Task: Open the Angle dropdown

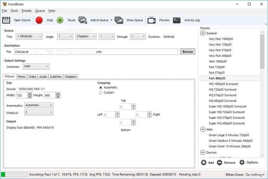Action: click(65, 37)
